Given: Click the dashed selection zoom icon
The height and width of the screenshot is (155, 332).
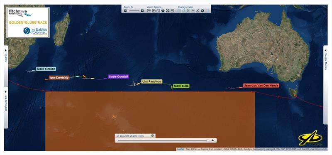Looking at the screenshot, I should point(158,11).
